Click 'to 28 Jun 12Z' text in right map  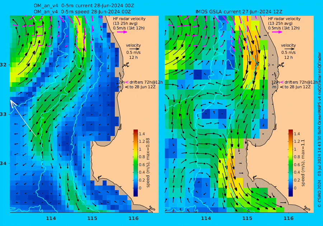(x=297, y=87)
